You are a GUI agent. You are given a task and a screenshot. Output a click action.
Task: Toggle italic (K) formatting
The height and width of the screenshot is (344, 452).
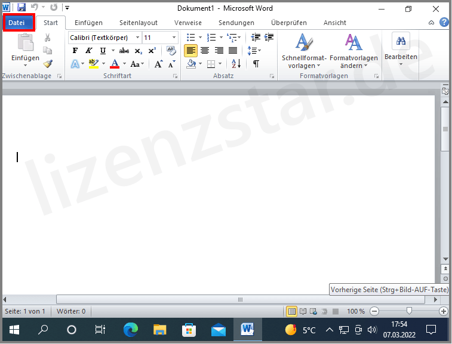pyautogui.click(x=89, y=51)
